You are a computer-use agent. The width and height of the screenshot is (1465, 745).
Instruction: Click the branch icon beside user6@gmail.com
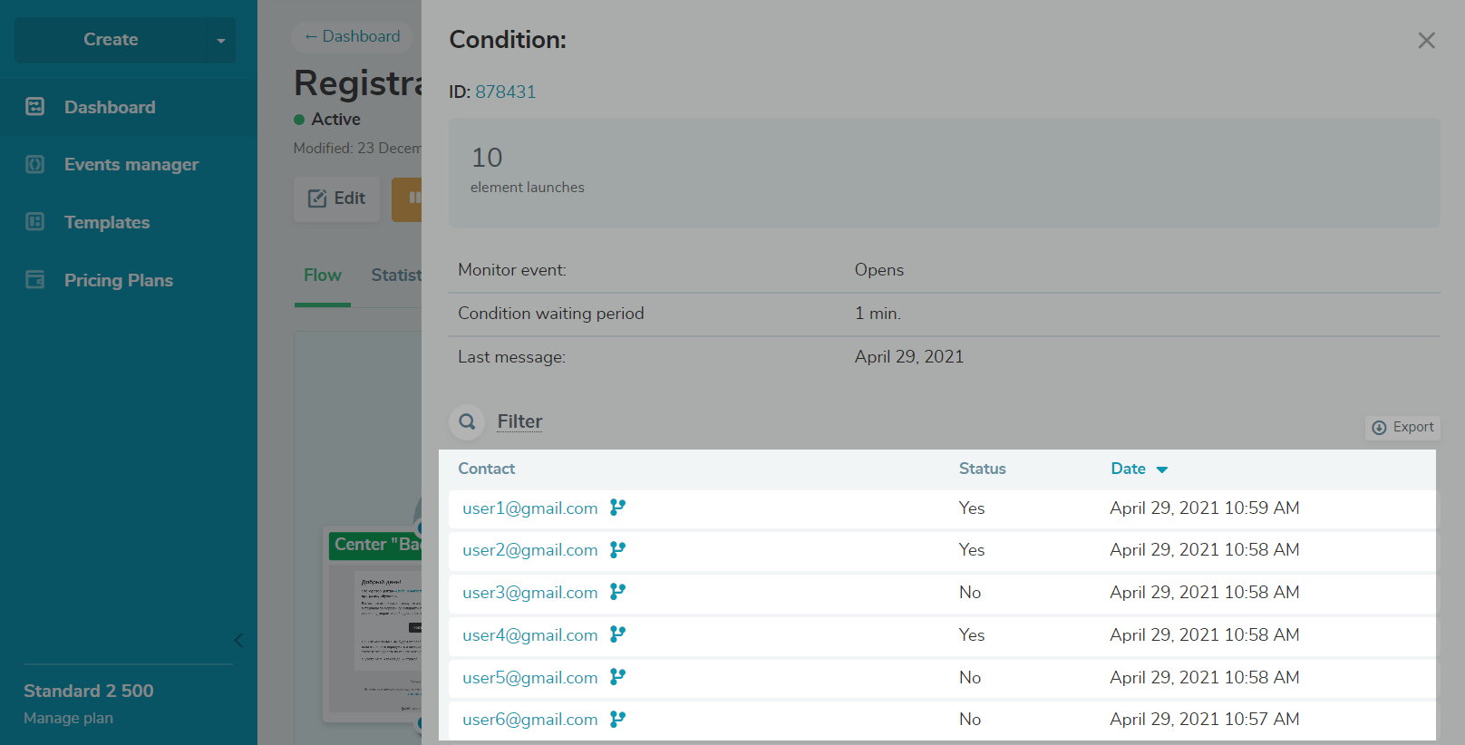pyautogui.click(x=617, y=719)
